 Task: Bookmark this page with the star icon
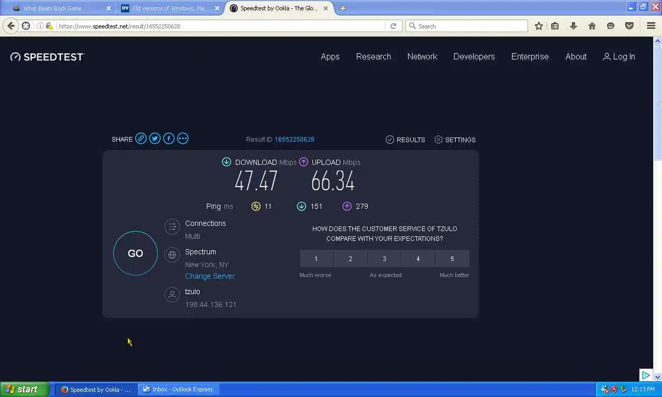coord(539,26)
